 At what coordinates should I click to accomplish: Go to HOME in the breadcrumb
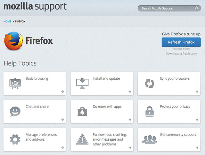(7, 21)
